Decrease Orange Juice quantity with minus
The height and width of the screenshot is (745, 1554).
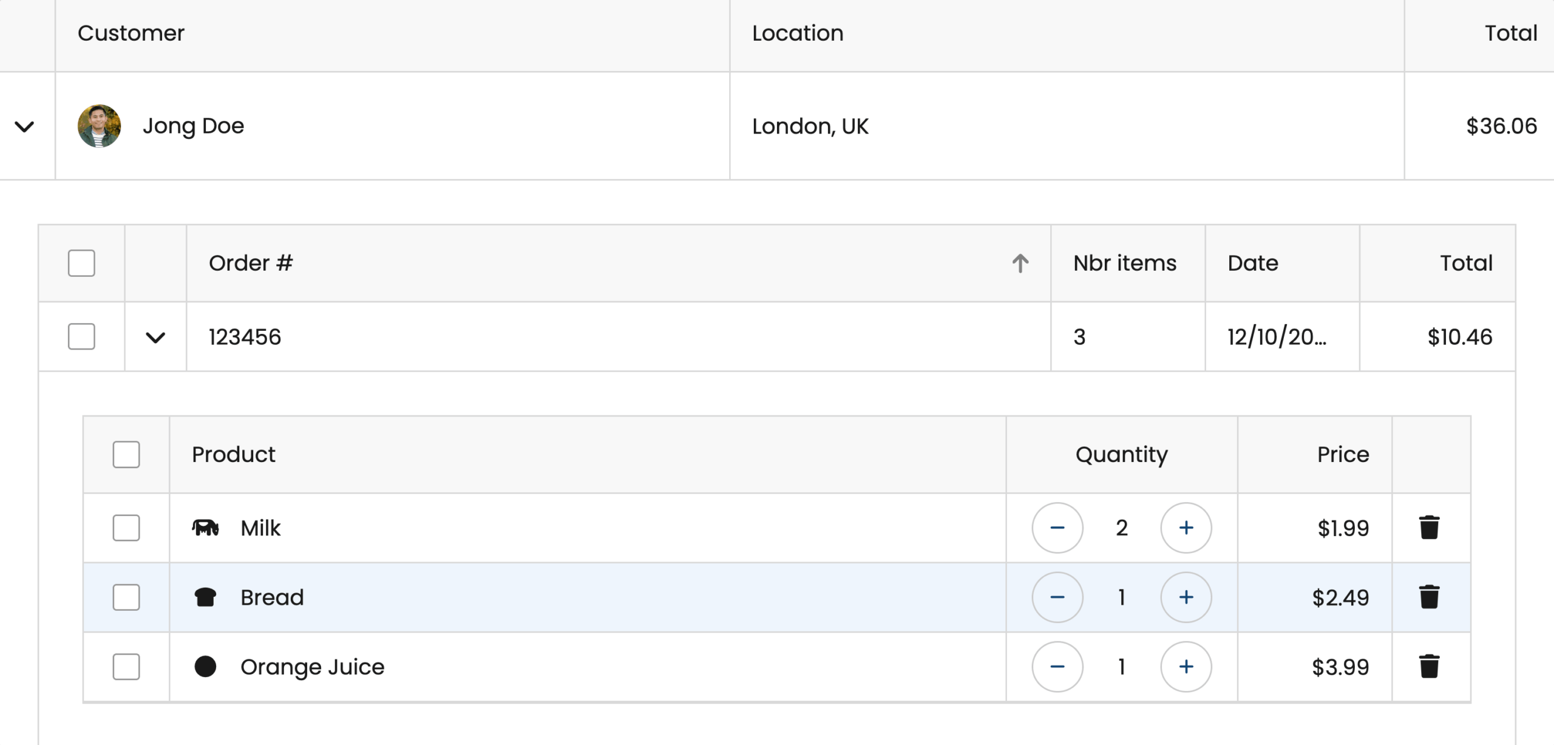(x=1057, y=666)
